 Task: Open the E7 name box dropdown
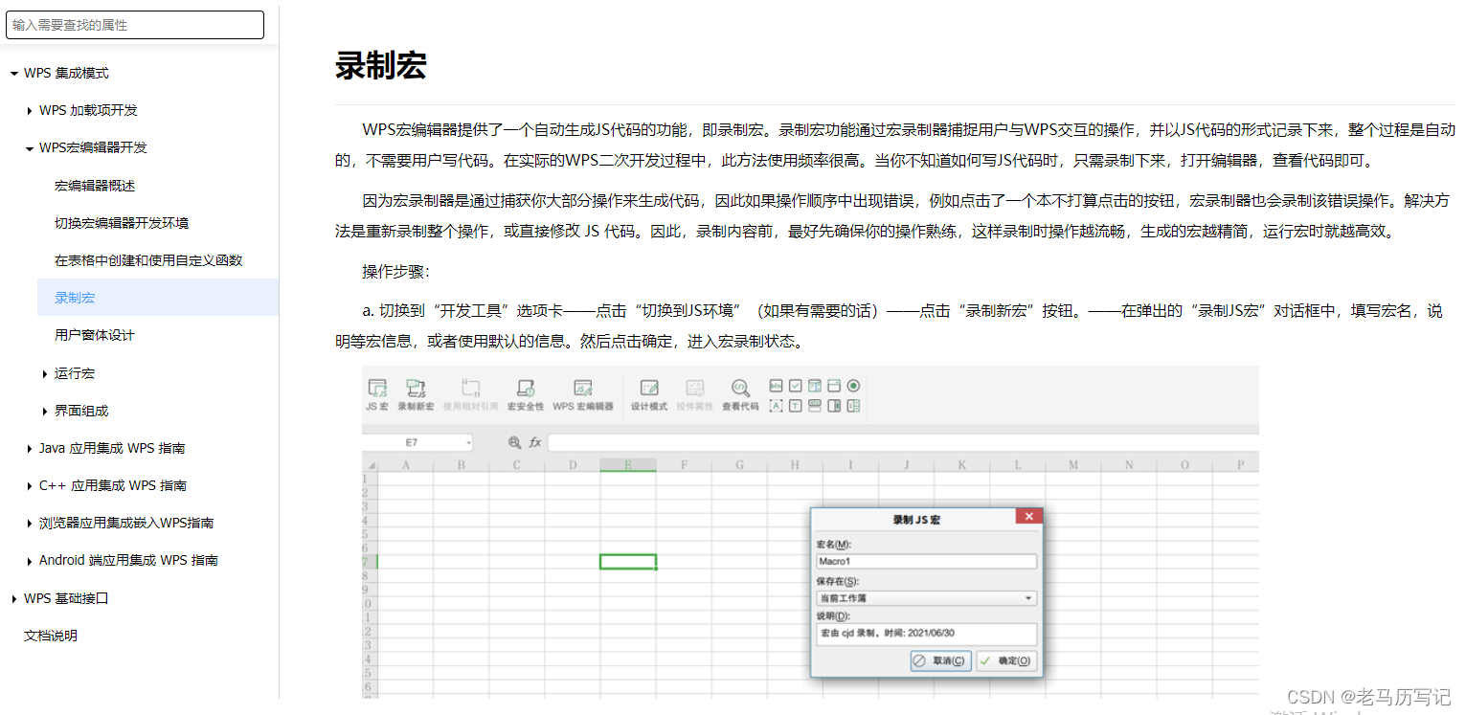(468, 443)
